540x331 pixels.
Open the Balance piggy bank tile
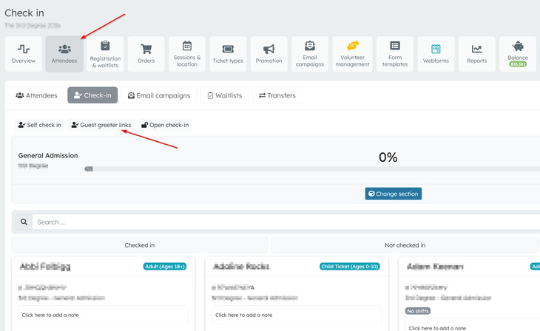(x=518, y=54)
